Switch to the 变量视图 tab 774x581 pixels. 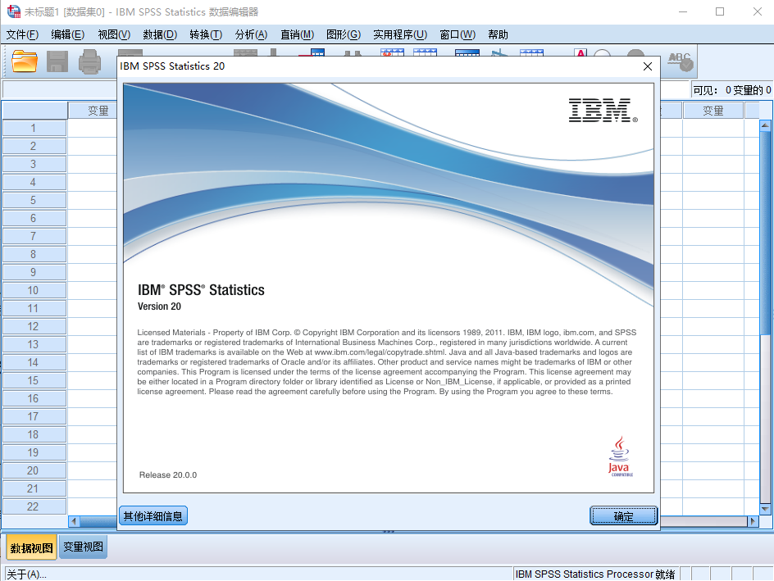click(x=82, y=547)
